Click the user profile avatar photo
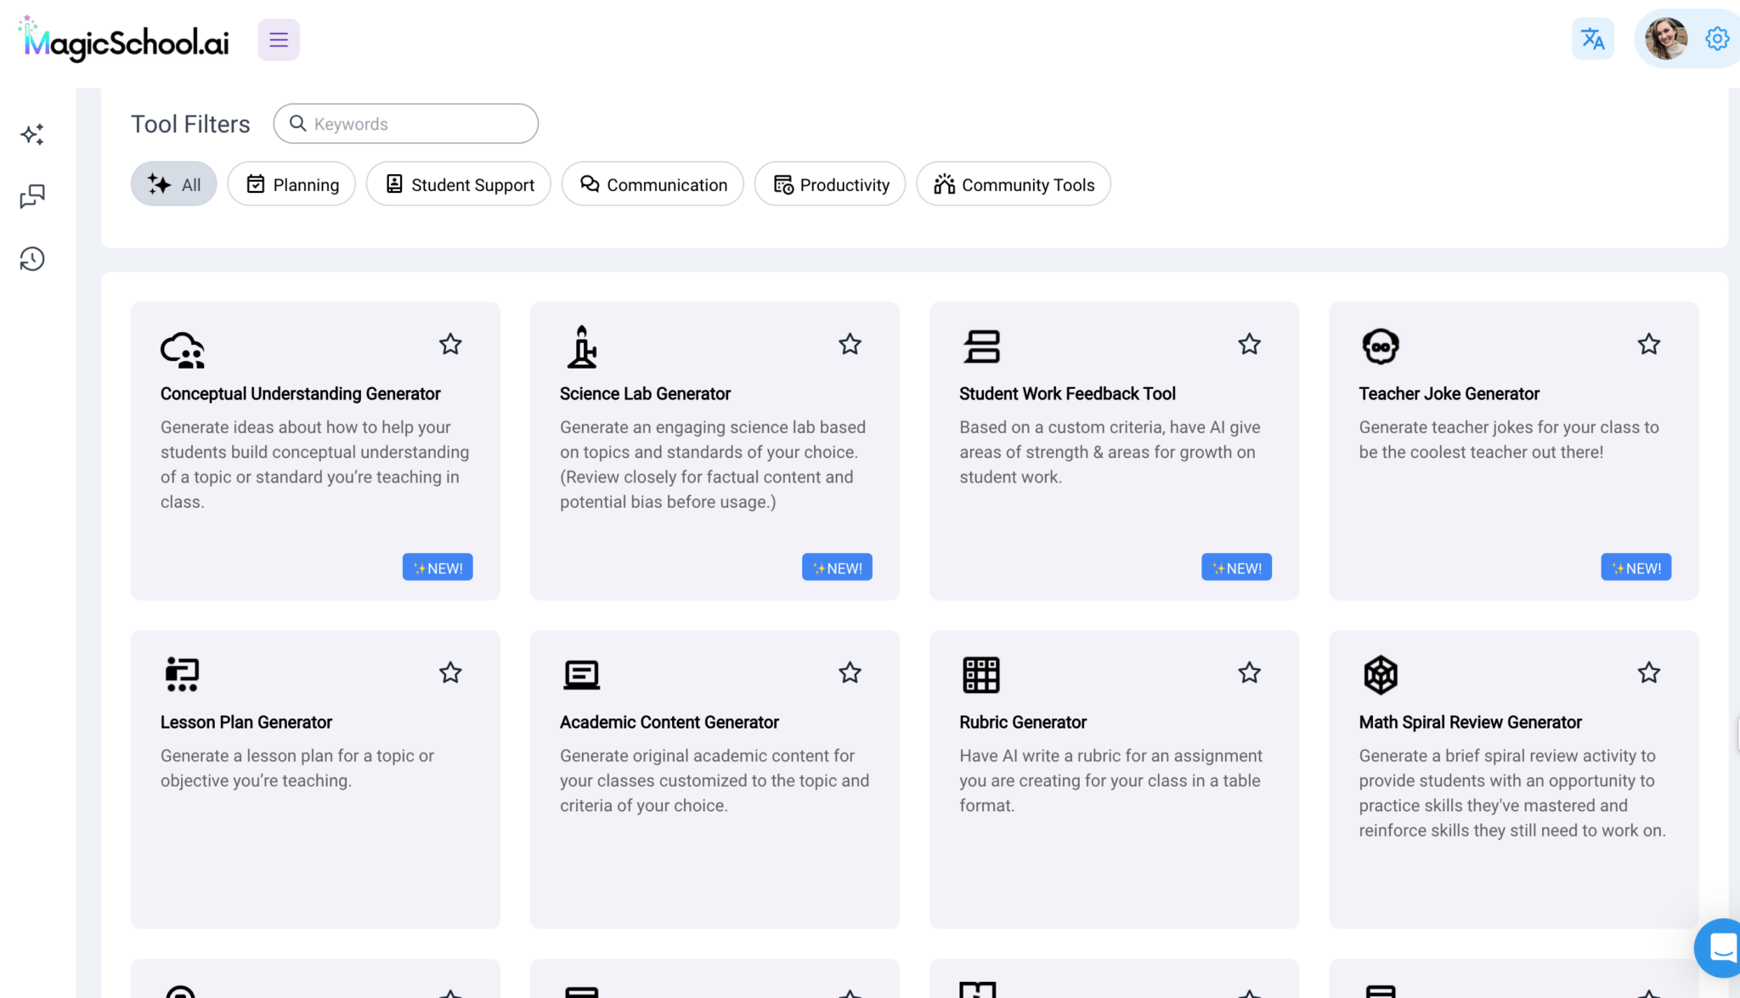The image size is (1740, 998). (x=1665, y=39)
